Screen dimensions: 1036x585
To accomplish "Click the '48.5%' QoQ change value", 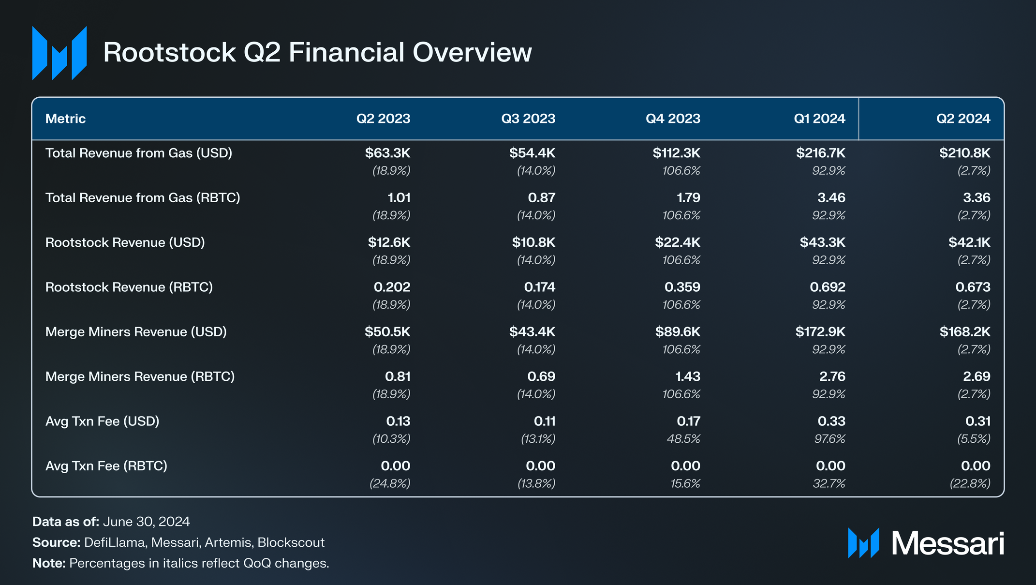I will [683, 439].
